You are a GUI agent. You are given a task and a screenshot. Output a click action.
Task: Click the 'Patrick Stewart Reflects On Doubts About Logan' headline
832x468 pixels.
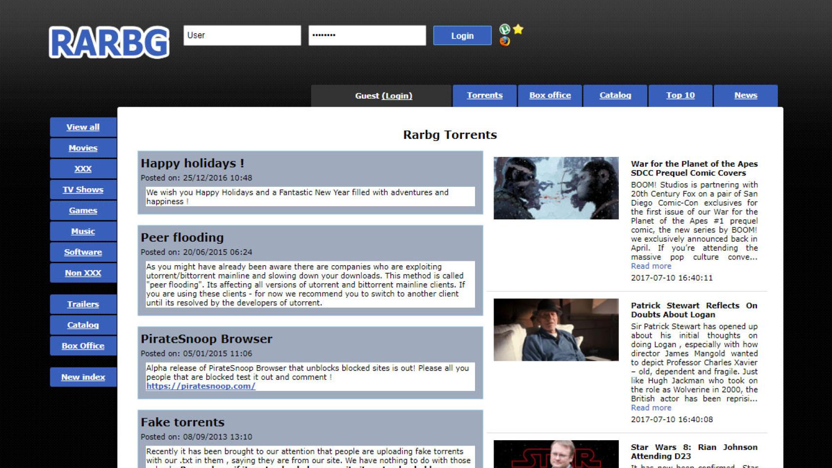694,310
